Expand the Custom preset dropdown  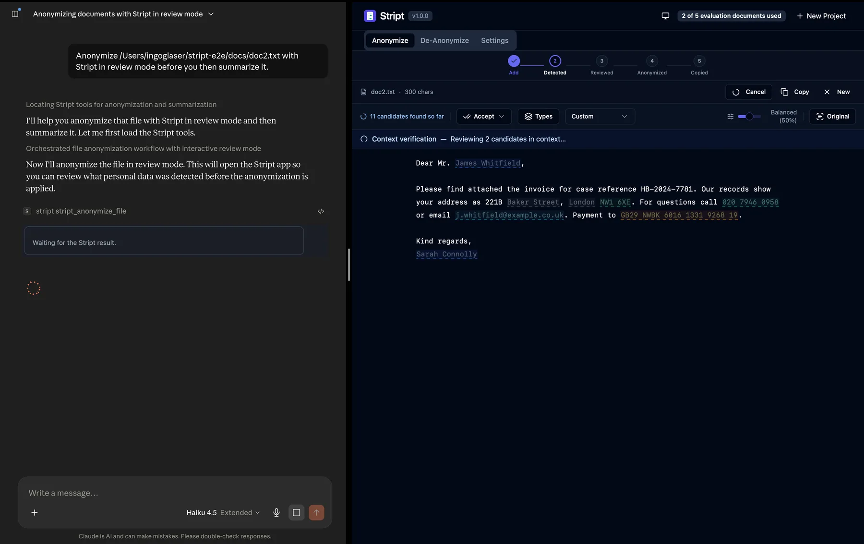click(x=600, y=116)
